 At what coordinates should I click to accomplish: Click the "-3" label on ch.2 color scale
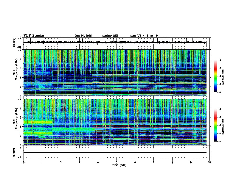click(x=220, y=109)
